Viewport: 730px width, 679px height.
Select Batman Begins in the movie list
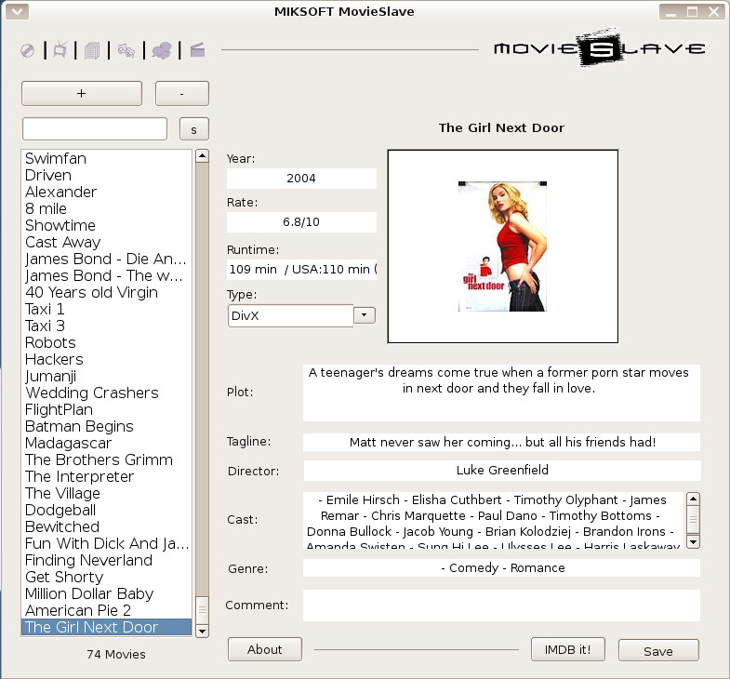(x=107, y=427)
